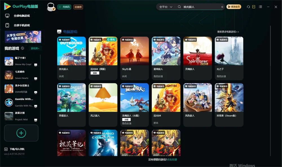
Task: Clear the search text with the x icon
Action: [x=222, y=7]
